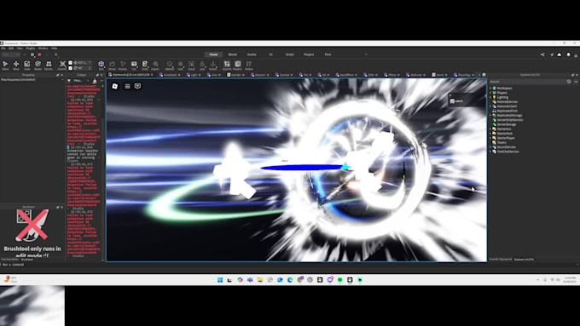Switch to the Model ribbon tab

[x=232, y=54]
